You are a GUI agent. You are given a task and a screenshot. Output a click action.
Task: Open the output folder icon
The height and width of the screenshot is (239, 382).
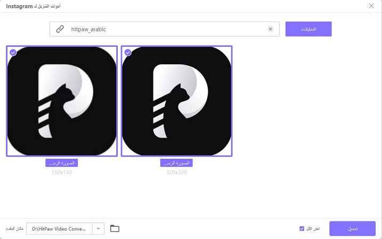point(115,228)
